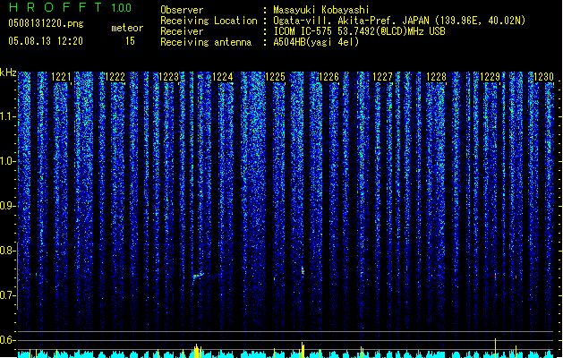Click the 1228 time marker
563x358 pixels.
point(436,77)
